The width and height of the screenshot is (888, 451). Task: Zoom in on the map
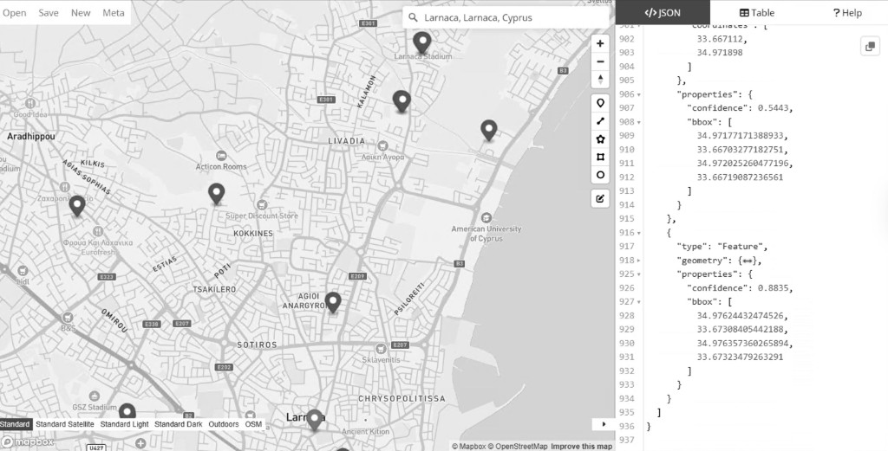coord(600,43)
